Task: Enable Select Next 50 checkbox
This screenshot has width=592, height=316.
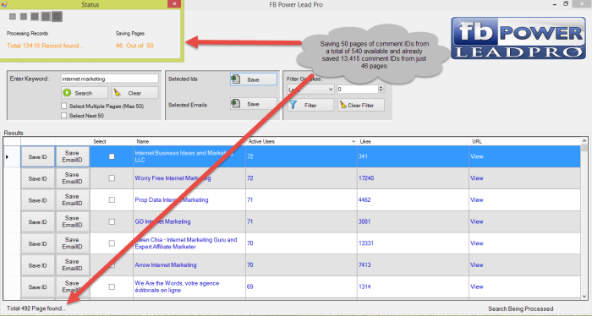Action: click(x=63, y=116)
